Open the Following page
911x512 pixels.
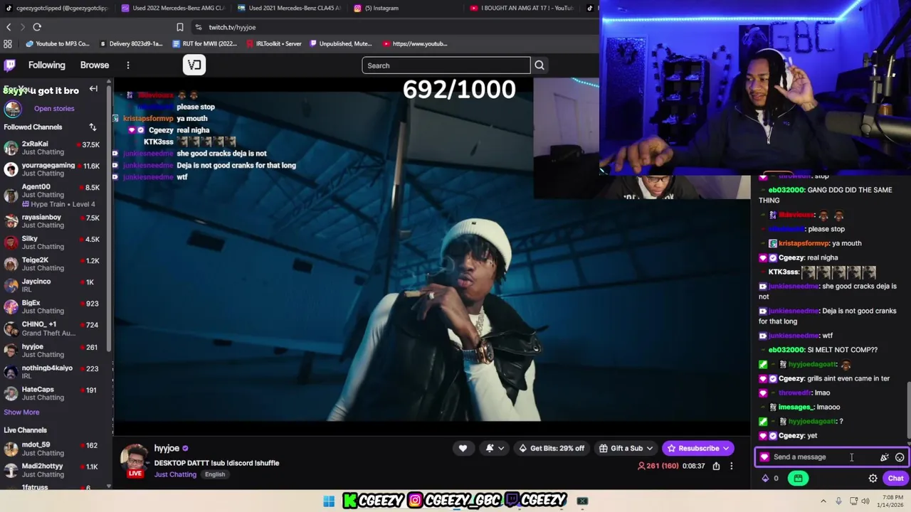[46, 65]
